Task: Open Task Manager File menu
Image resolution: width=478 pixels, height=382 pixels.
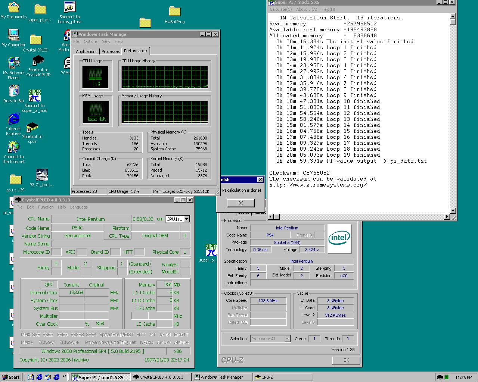Action: click(x=76, y=41)
